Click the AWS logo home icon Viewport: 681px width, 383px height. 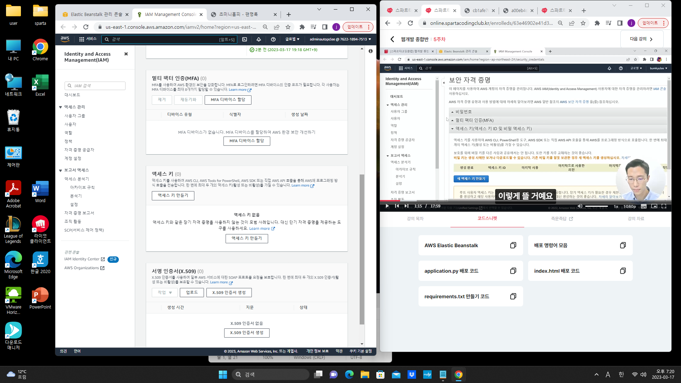(65, 39)
